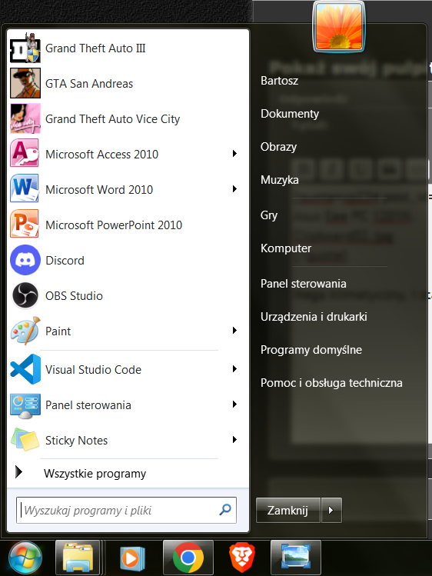
Task: Open the Paint palette icon
Action: tap(25, 331)
